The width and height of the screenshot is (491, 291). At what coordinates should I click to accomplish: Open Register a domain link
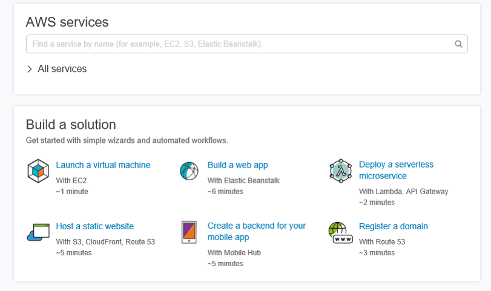tap(394, 226)
